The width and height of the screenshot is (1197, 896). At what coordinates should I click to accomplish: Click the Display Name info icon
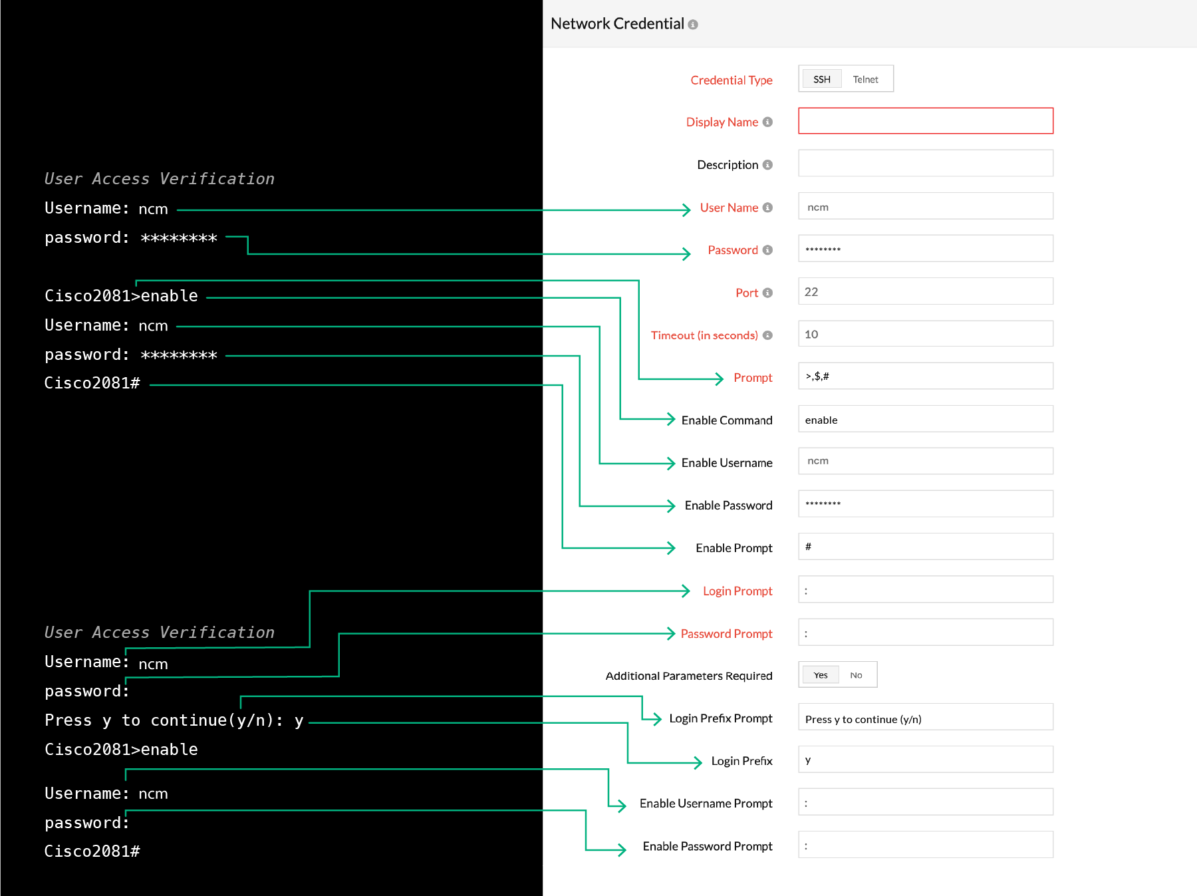[767, 122]
